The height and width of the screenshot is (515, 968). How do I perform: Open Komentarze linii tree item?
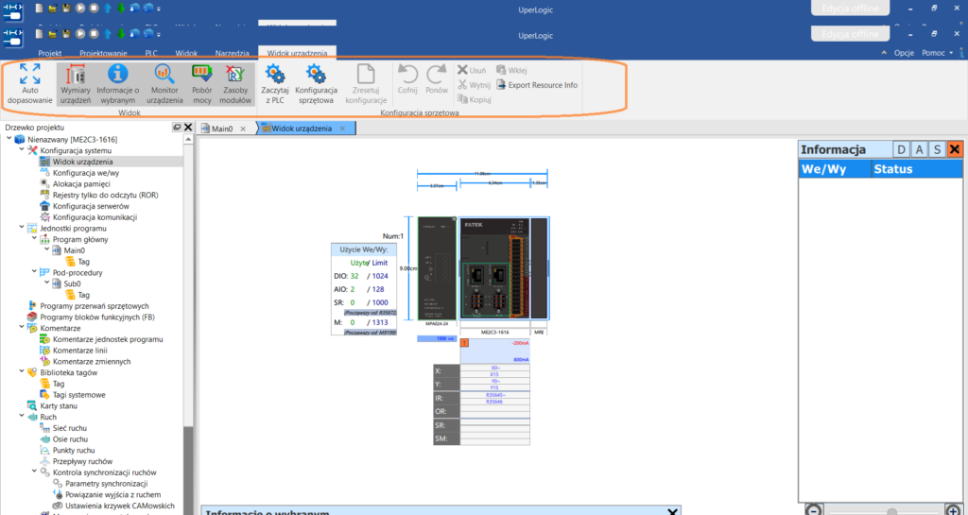tap(79, 351)
